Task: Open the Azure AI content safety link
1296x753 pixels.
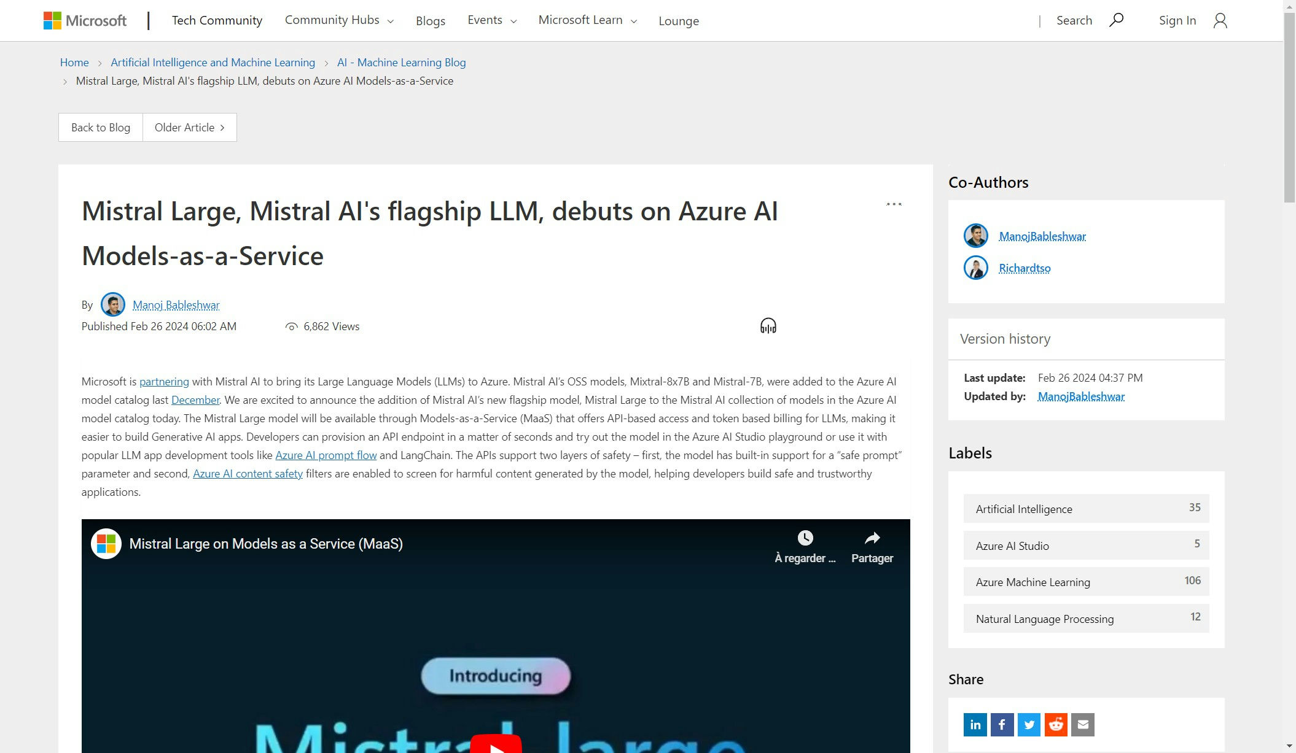Action: (248, 474)
